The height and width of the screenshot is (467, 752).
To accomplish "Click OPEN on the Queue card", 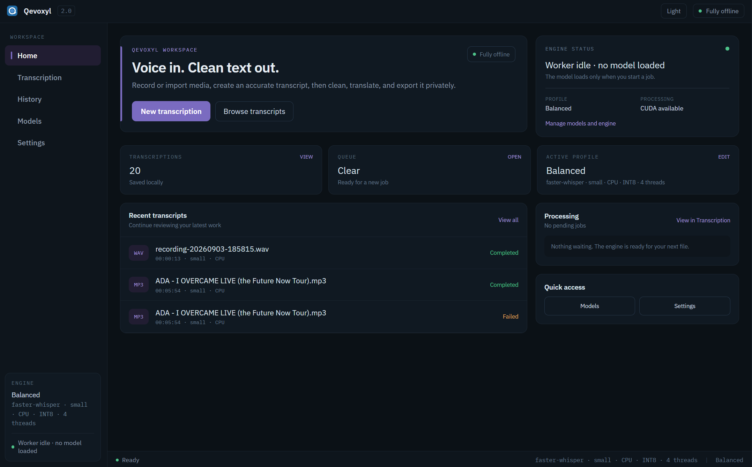I will [x=514, y=157].
